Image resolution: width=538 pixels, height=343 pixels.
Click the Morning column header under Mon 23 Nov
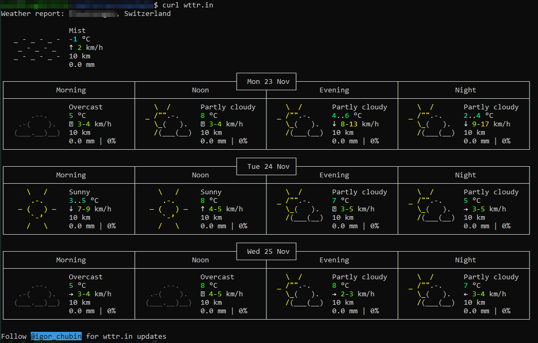pos(71,90)
